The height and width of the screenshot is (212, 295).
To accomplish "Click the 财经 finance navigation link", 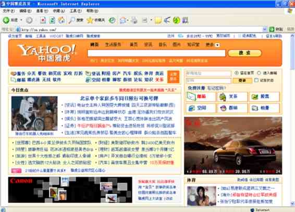I will 106,73.
